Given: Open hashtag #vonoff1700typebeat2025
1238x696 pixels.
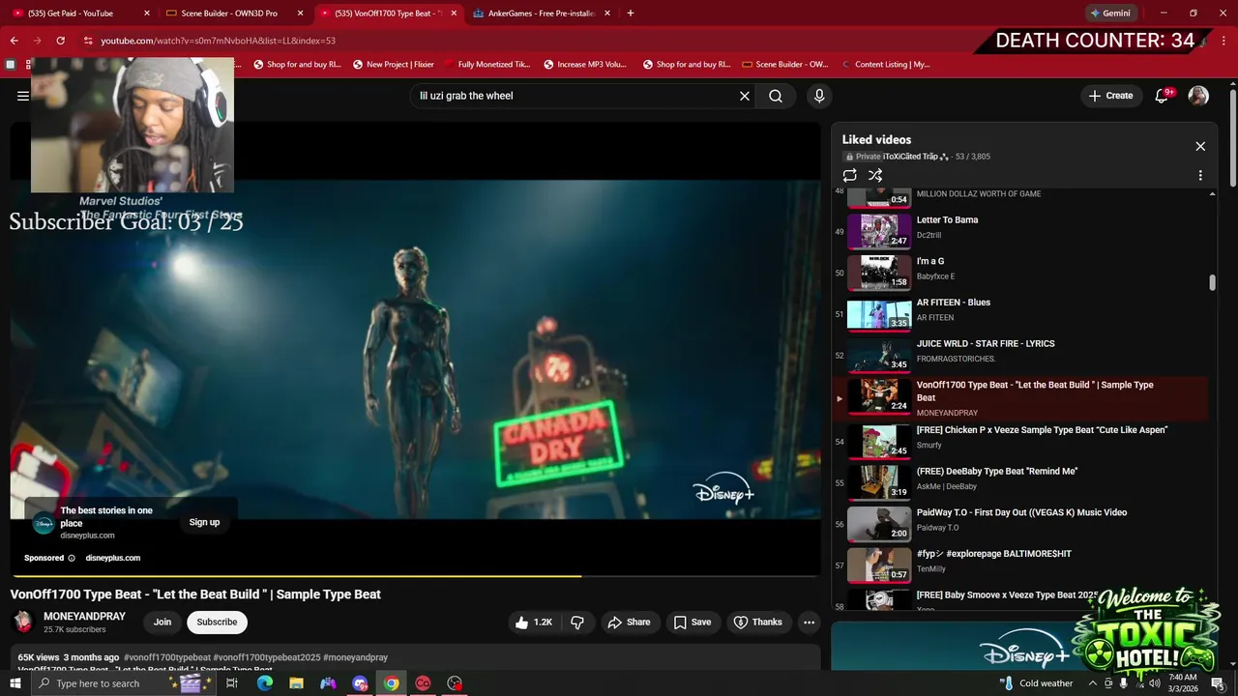Looking at the screenshot, I should tap(267, 657).
